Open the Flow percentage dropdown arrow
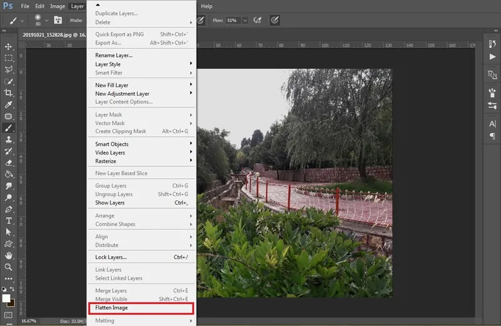 (x=245, y=21)
